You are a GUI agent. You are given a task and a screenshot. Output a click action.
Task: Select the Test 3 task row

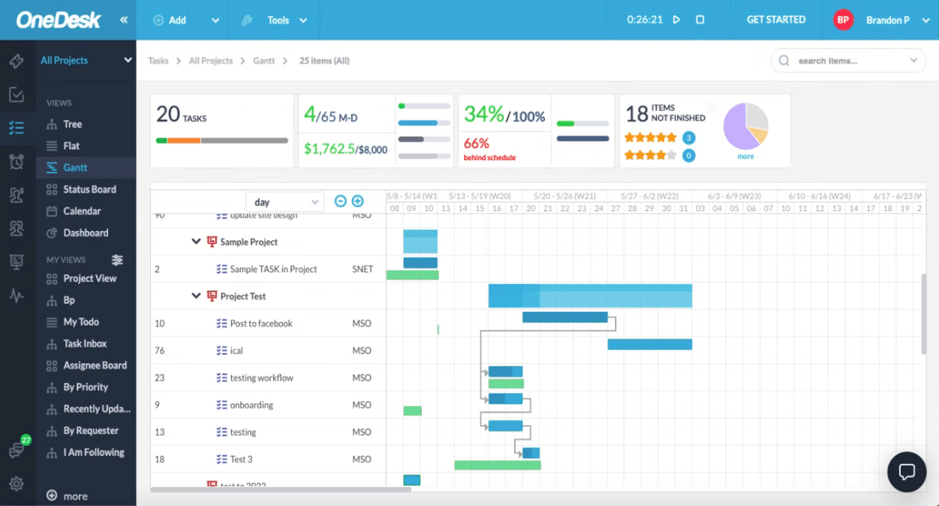(268, 459)
